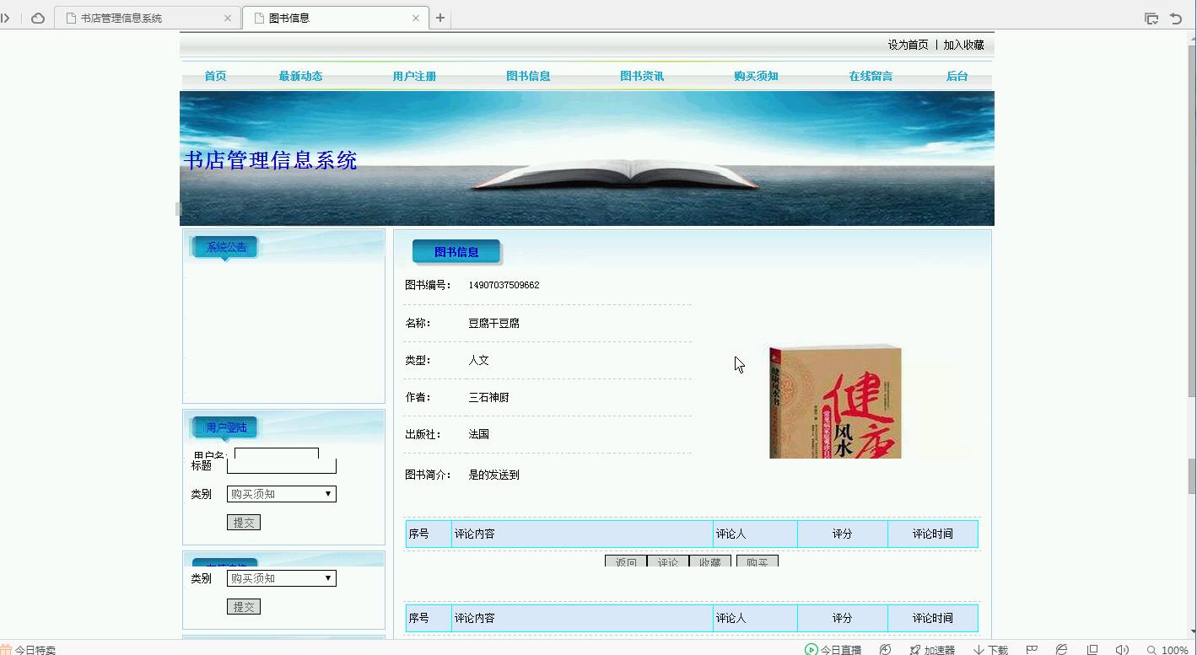Open 最新动态 in the navigation bar

(300, 76)
